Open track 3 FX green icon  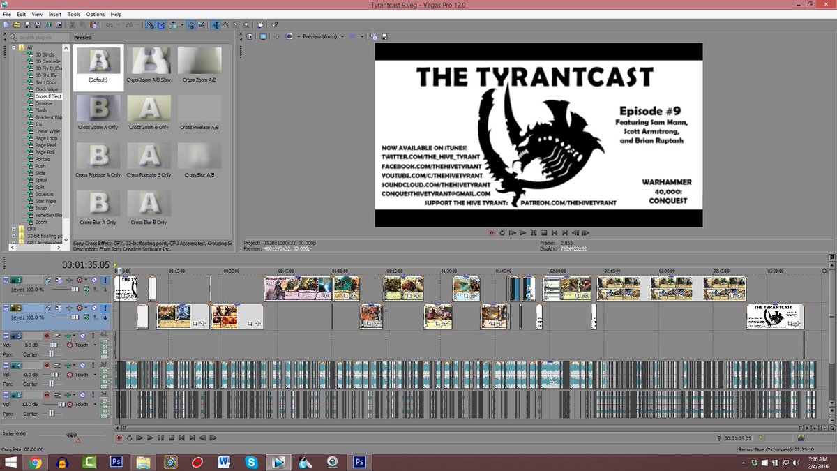[x=68, y=336]
